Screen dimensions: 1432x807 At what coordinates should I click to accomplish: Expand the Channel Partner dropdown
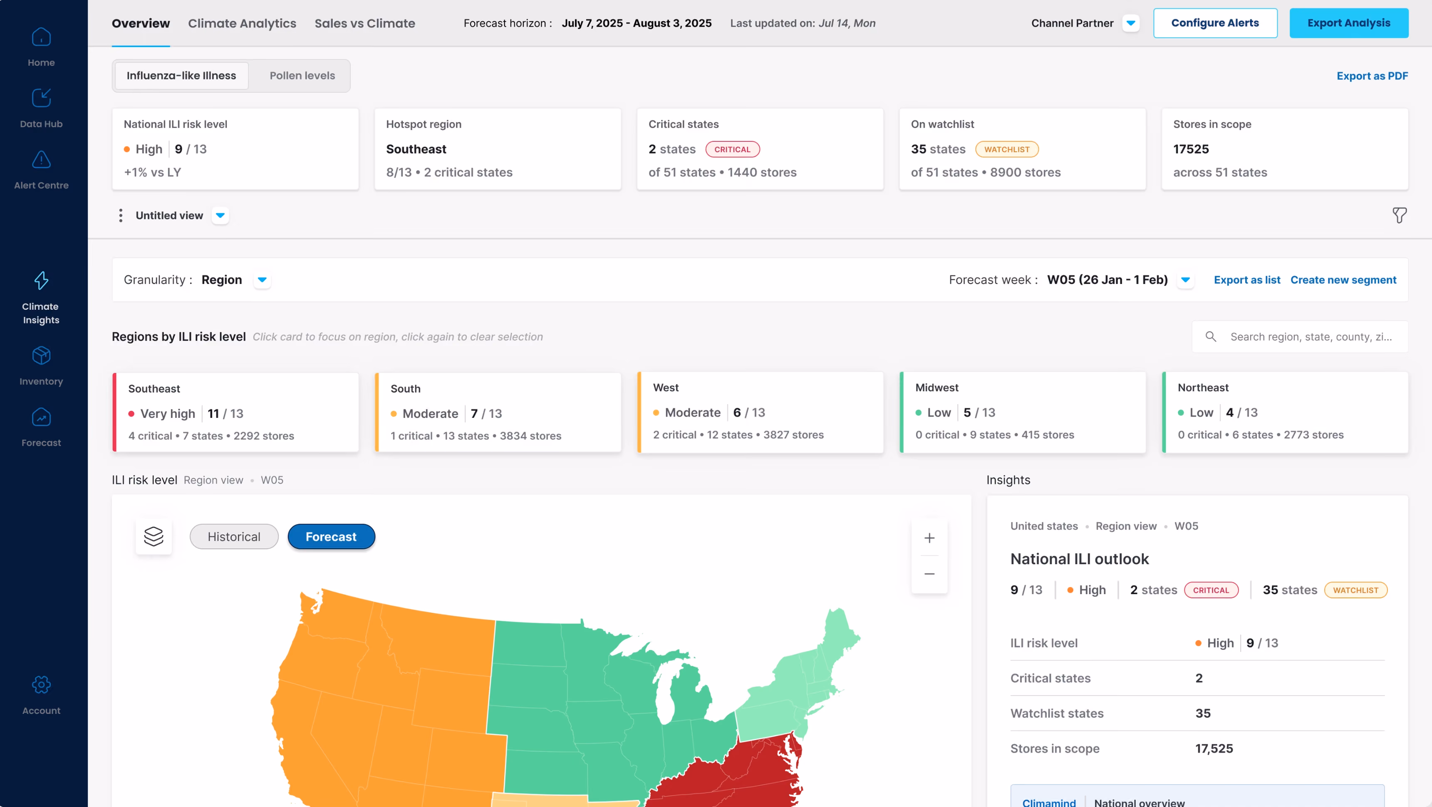pyautogui.click(x=1130, y=23)
